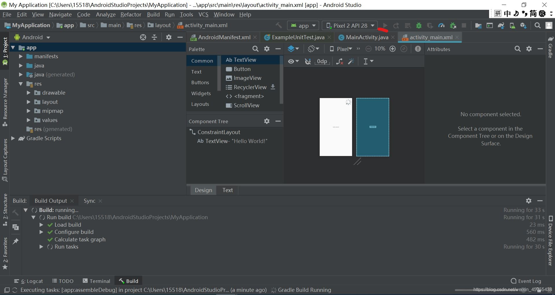Open the Event Log

(526, 281)
